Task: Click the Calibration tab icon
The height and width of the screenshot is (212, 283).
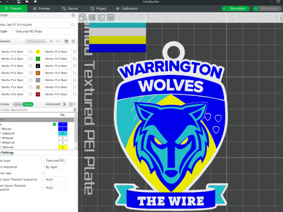Action: coord(118,9)
